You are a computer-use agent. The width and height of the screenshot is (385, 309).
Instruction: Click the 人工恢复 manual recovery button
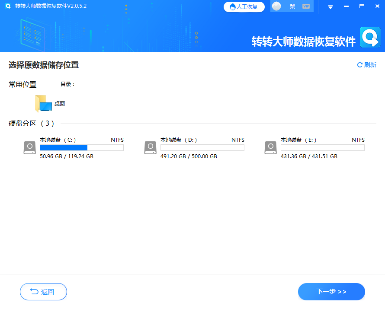[244, 6]
